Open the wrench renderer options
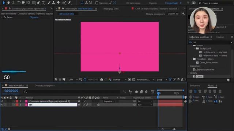This screenshot has height=131, width=234. point(183,14)
